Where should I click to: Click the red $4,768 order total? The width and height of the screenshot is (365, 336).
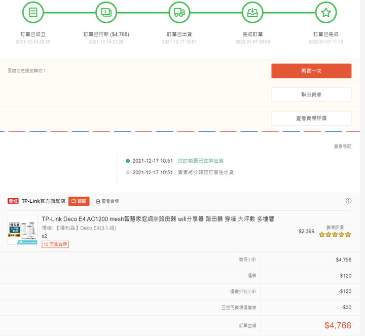(338, 325)
